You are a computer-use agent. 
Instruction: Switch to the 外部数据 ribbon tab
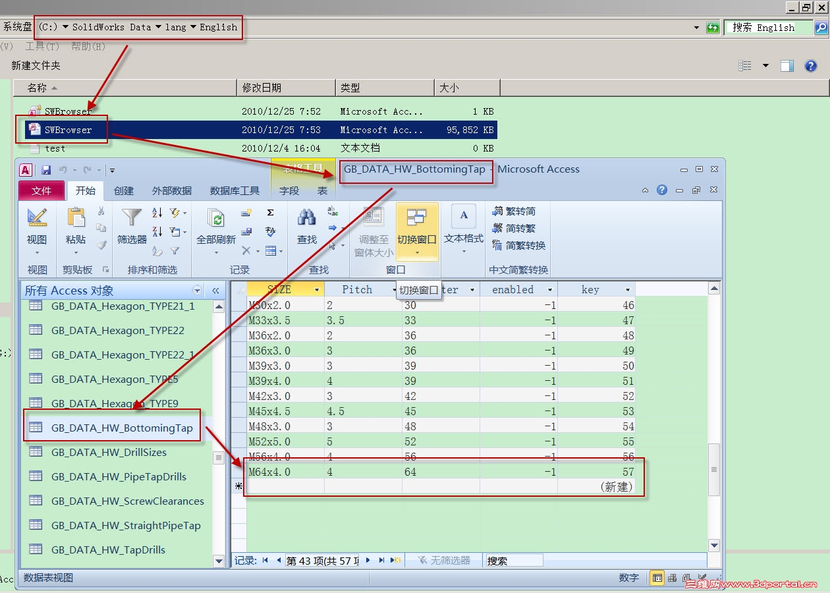point(172,190)
